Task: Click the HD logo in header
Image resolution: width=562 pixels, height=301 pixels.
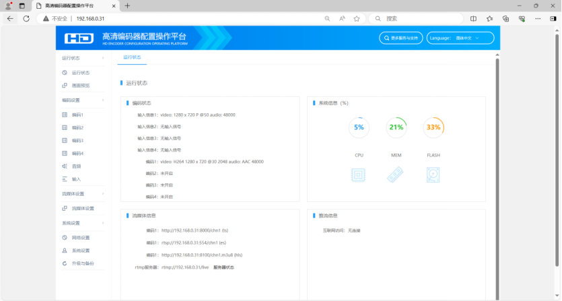Action: [x=79, y=38]
